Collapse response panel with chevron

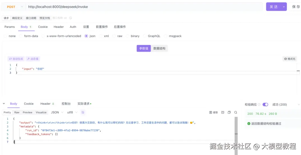(x=4, y=104)
